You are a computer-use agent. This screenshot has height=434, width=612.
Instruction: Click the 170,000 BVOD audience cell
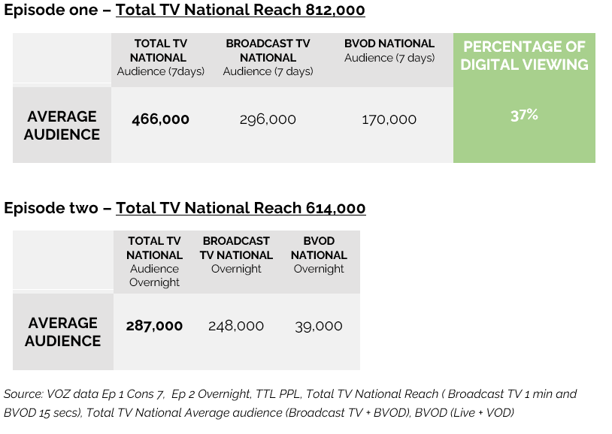pos(389,119)
